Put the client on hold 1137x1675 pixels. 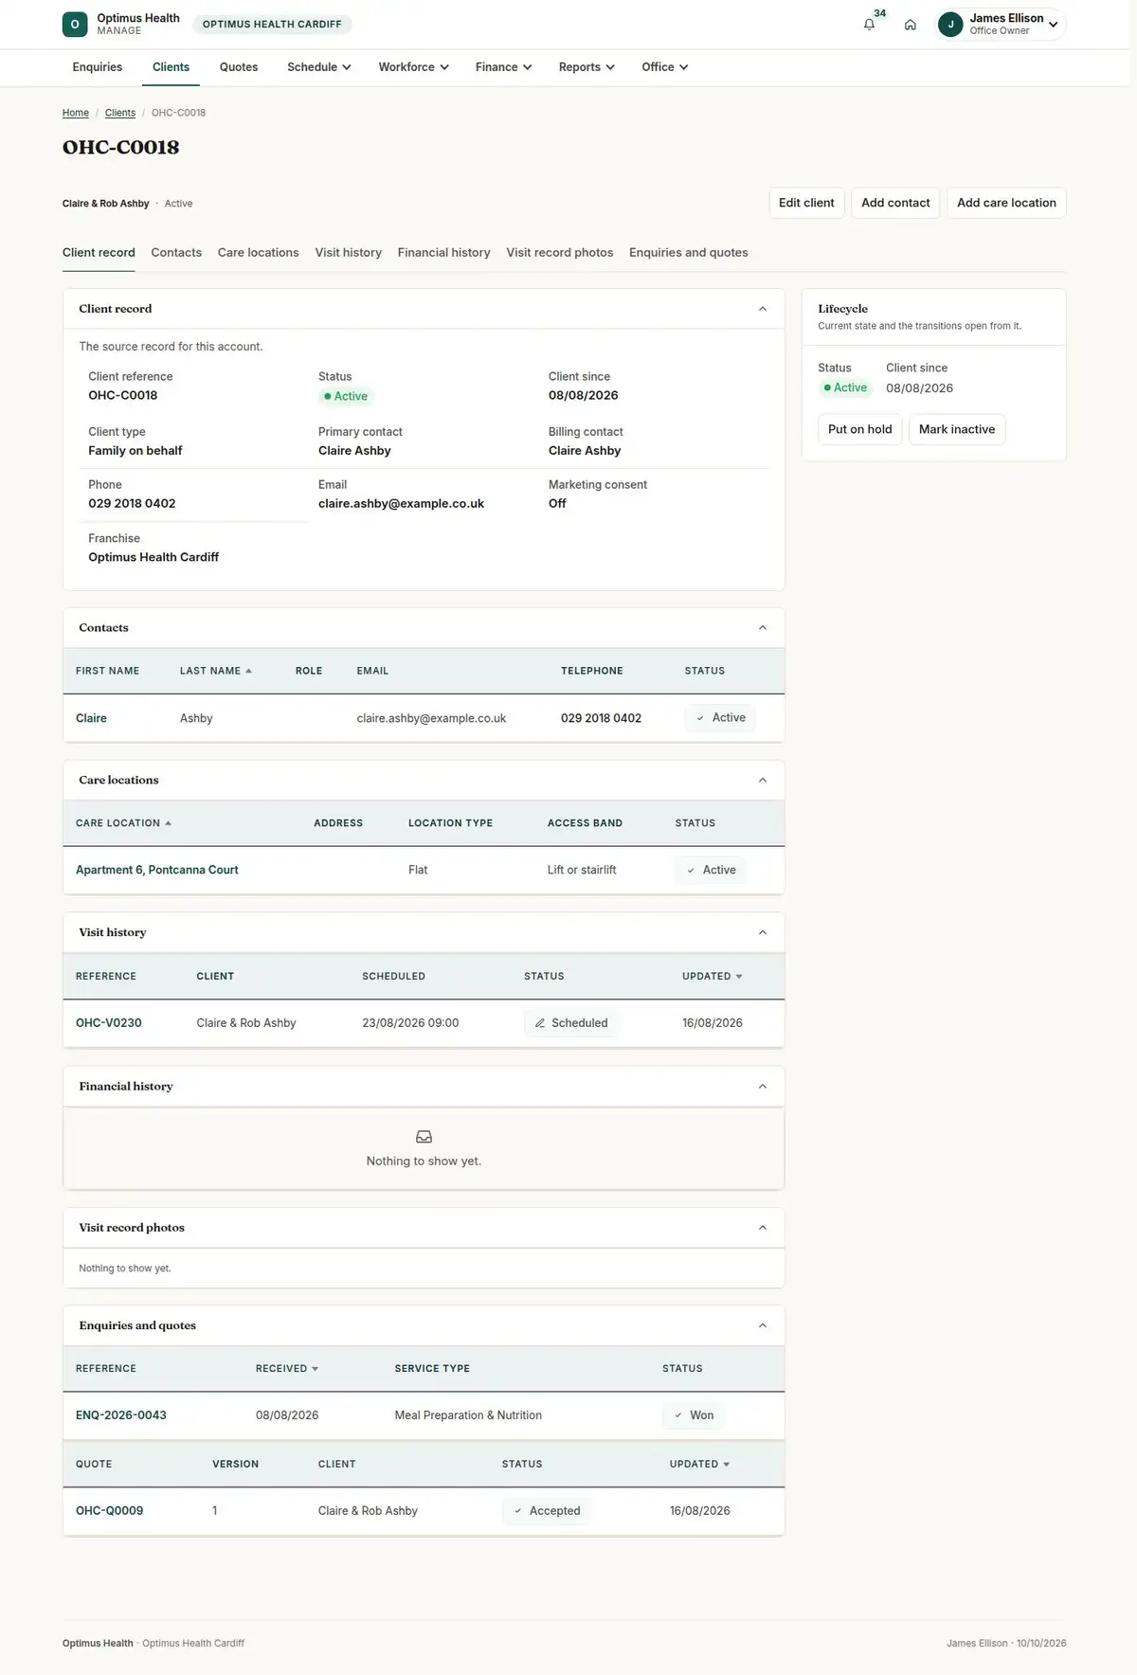coord(860,429)
